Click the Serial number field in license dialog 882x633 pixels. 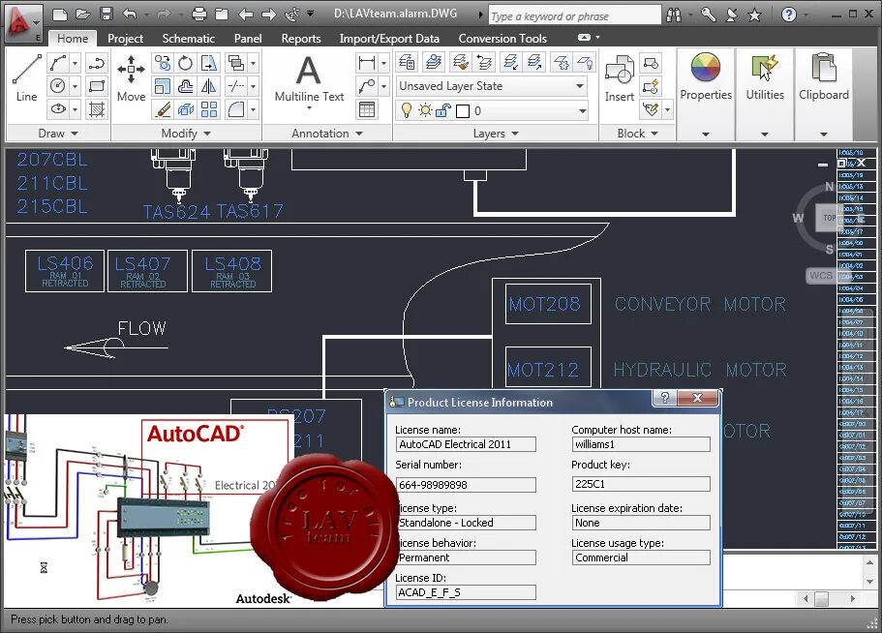(466, 485)
